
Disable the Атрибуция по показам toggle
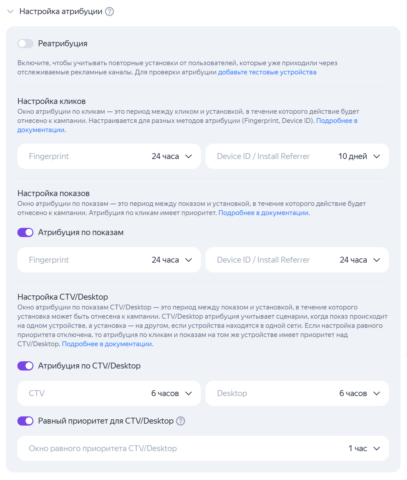coord(26,232)
